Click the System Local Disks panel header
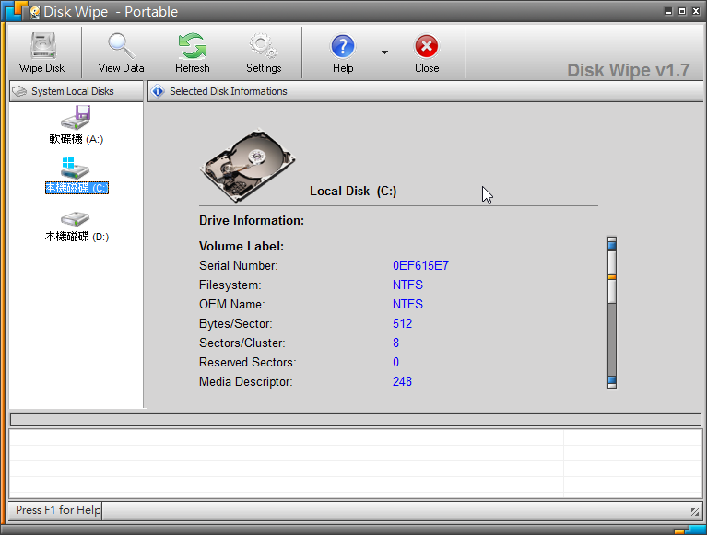 click(76, 91)
